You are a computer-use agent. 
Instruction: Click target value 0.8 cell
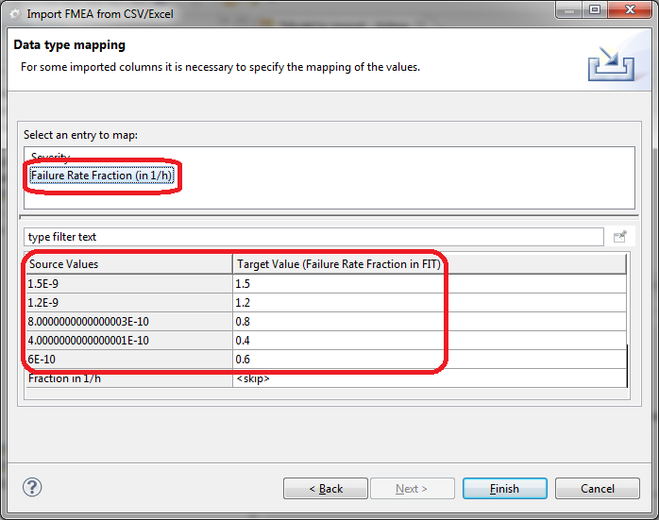coord(430,322)
